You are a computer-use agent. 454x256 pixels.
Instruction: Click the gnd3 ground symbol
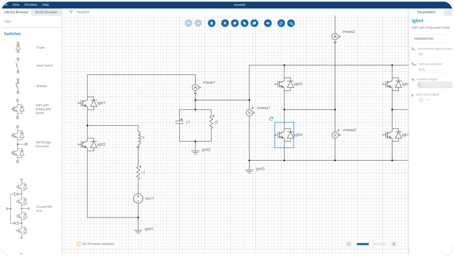click(x=249, y=171)
